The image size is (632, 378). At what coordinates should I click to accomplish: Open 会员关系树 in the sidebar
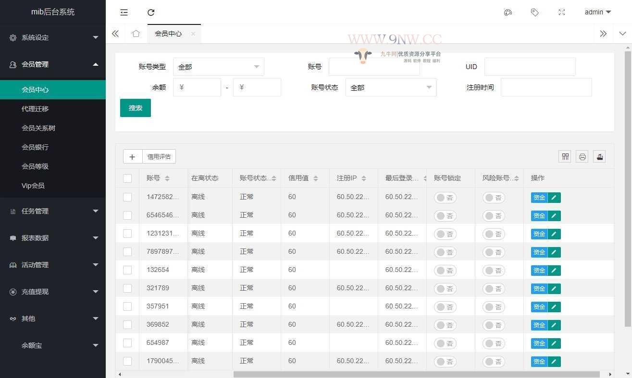(x=53, y=128)
